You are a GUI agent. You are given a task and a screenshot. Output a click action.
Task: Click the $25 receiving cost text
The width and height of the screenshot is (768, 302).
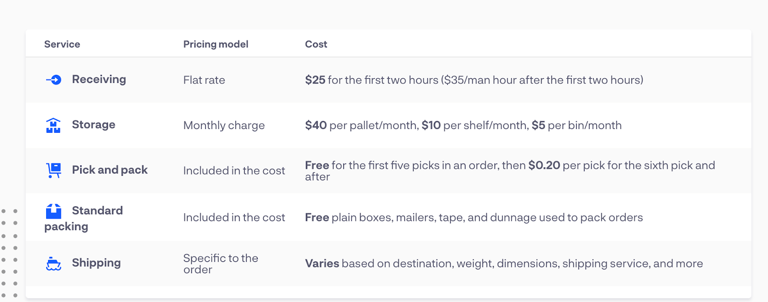click(315, 80)
